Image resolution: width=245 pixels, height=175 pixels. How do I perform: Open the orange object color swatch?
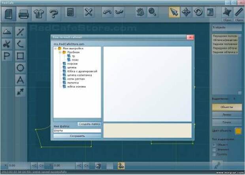238,131
